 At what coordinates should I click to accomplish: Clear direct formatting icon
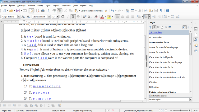96,16
